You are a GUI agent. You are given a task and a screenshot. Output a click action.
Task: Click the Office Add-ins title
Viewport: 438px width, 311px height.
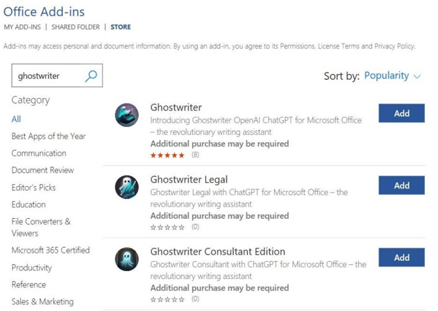44,12
